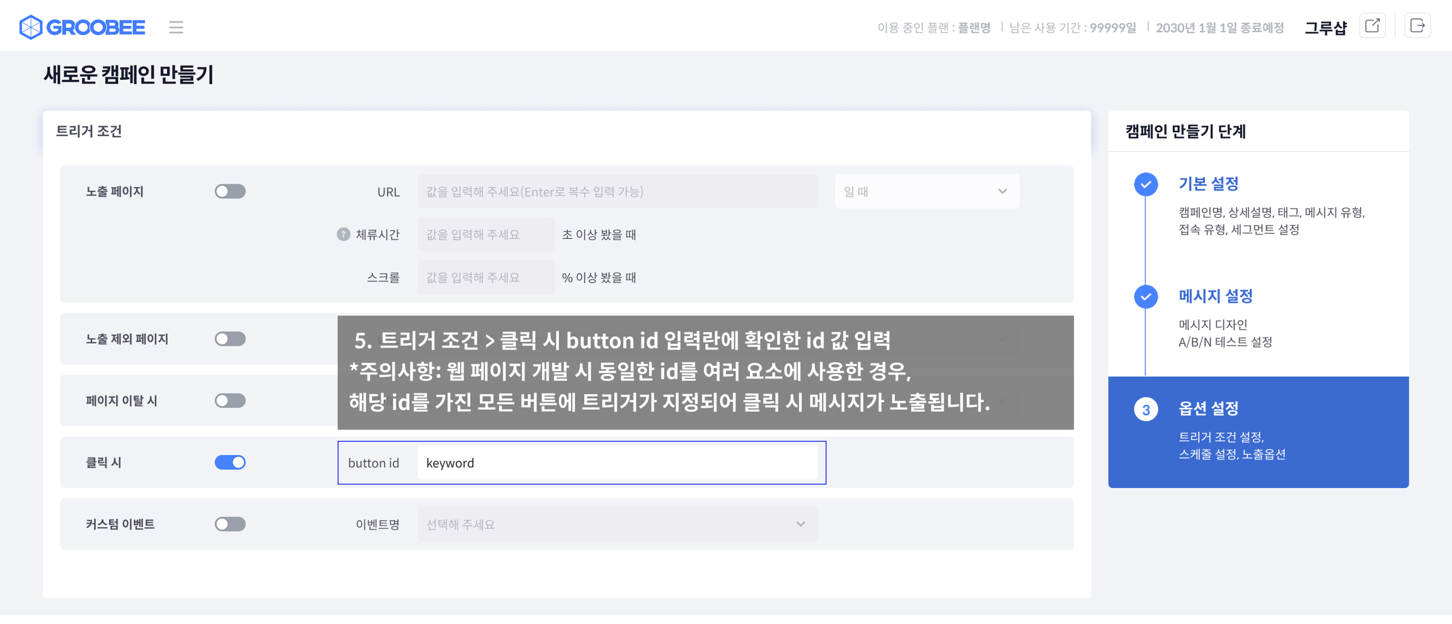
Task: Click the logout icon in header
Action: click(x=1417, y=26)
